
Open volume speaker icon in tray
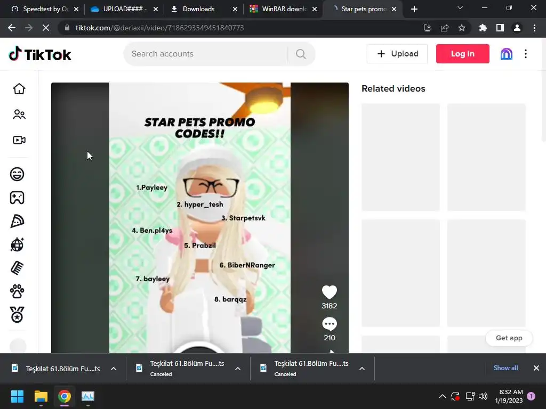pos(483,396)
